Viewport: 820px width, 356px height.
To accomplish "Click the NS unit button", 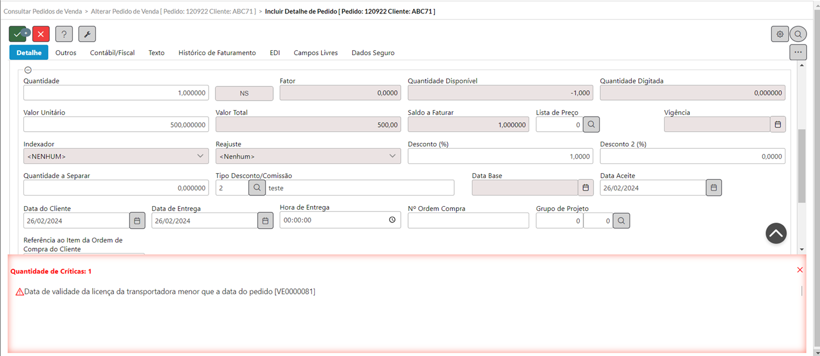I will tap(244, 93).
